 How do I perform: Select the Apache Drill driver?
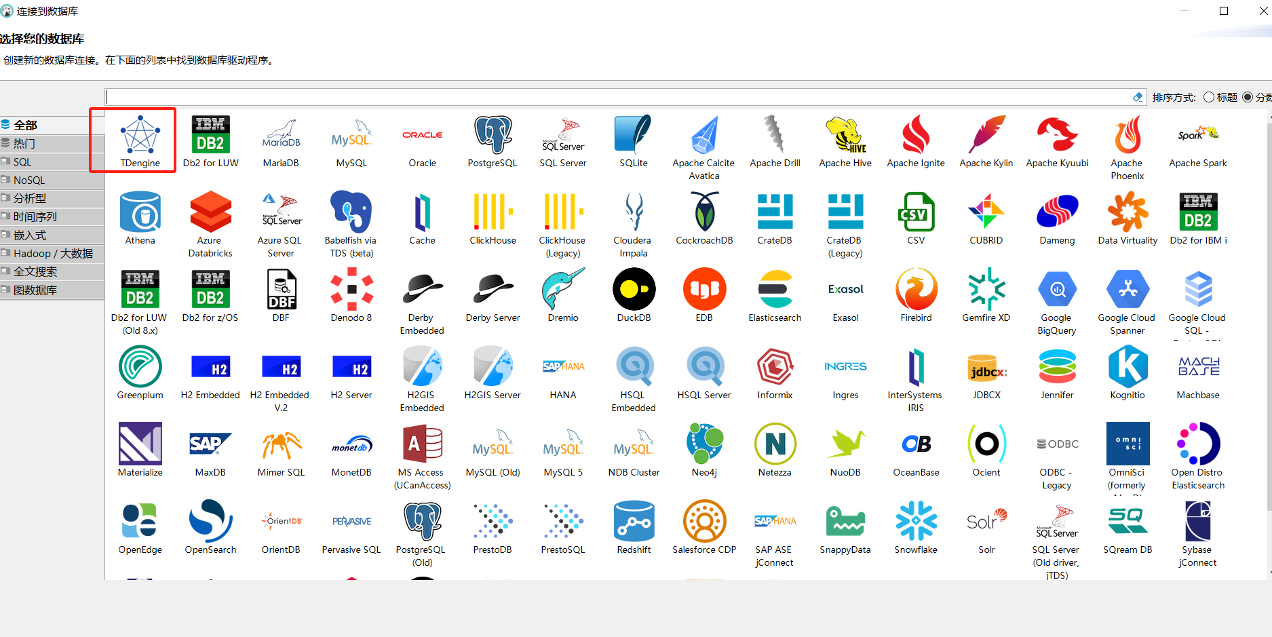[775, 141]
